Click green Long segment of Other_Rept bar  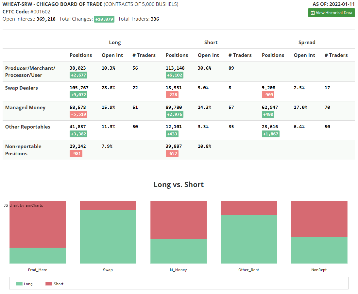pyautogui.click(x=249, y=239)
